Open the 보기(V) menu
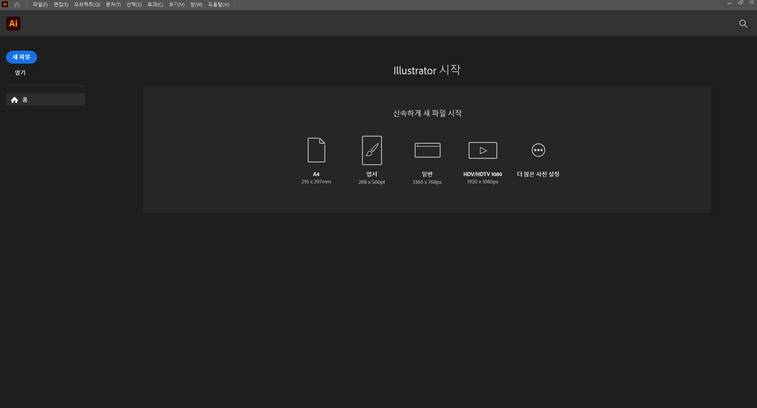The image size is (757, 408). click(177, 5)
